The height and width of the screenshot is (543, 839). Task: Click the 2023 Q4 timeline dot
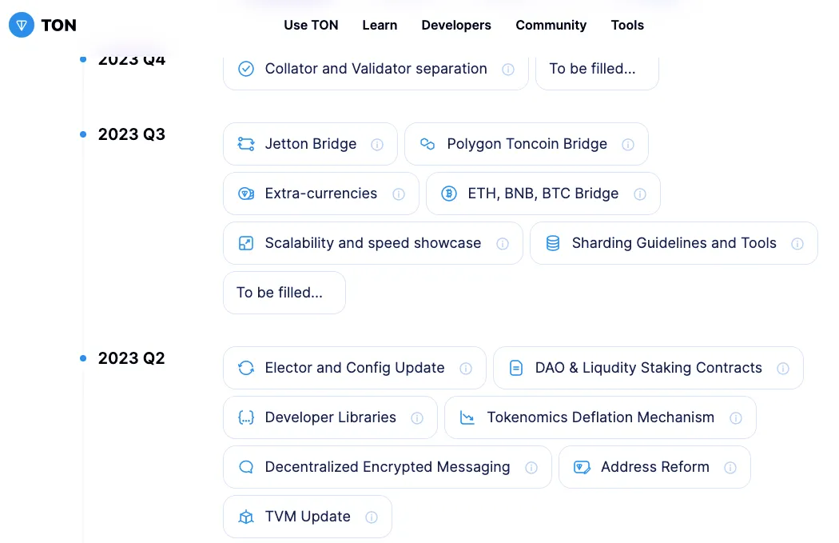click(x=83, y=59)
